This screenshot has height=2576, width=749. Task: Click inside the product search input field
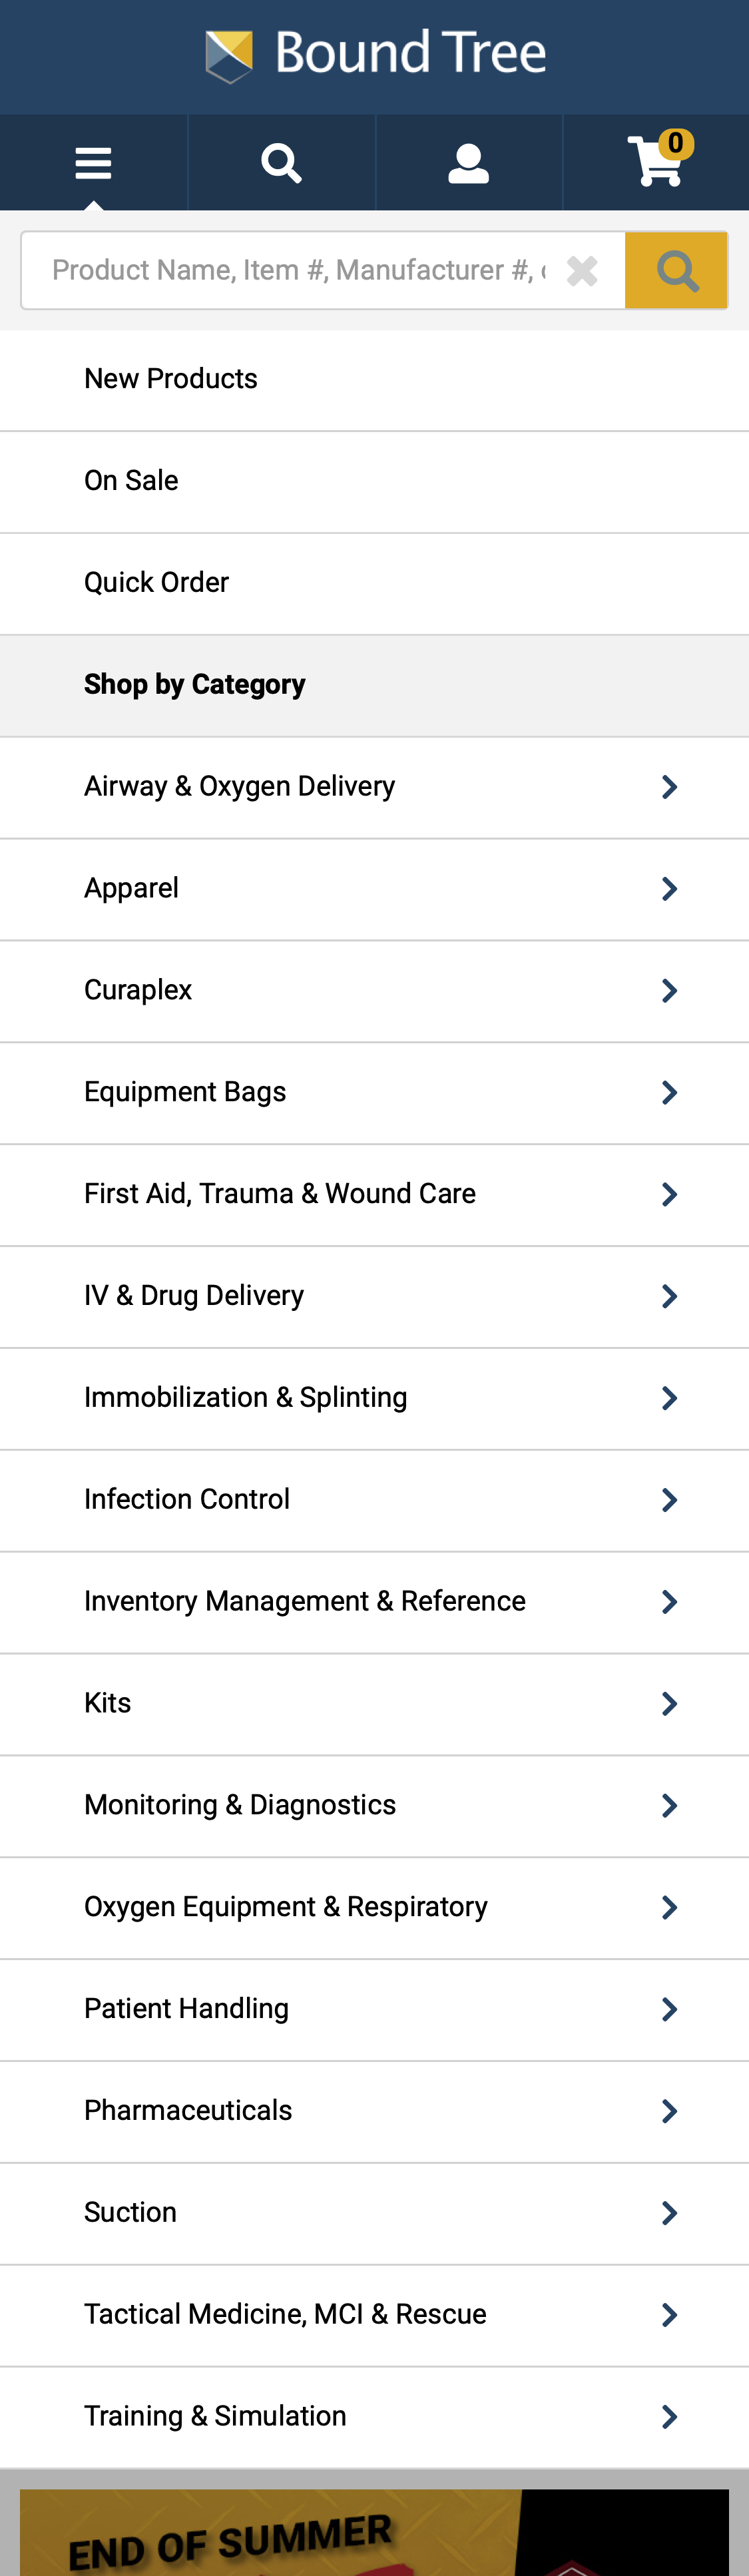click(x=300, y=269)
